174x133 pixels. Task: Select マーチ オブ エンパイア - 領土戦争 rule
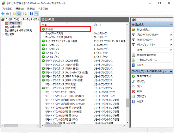point(61,41)
